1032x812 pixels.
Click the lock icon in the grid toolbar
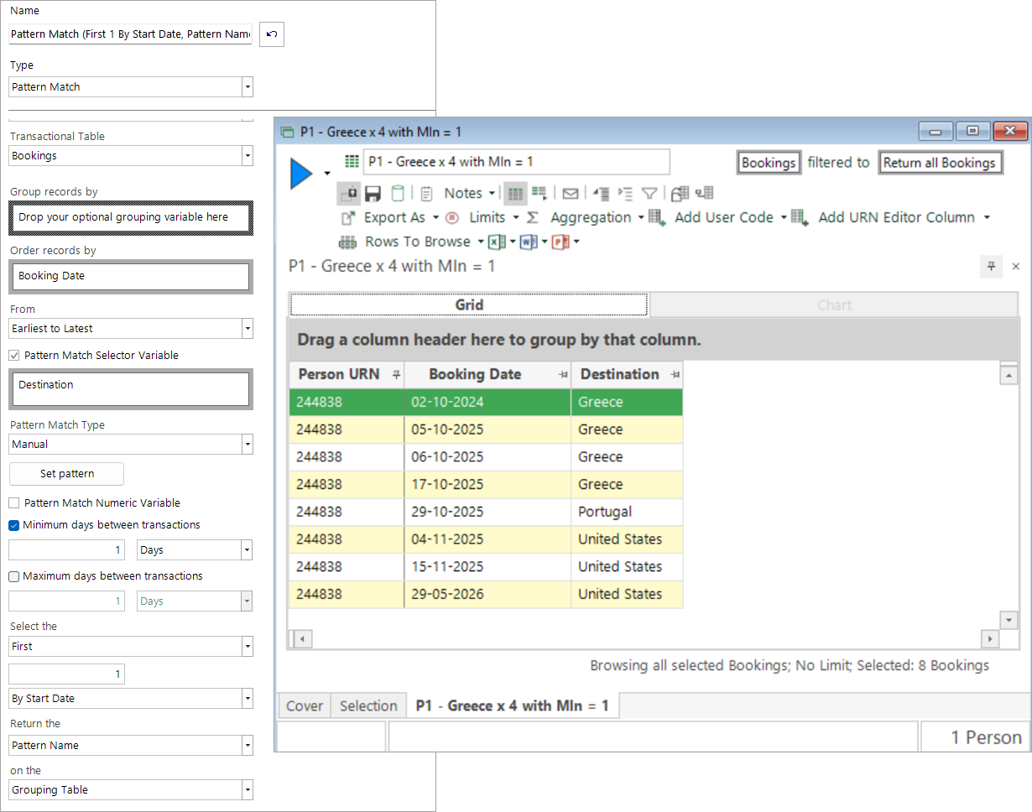(349, 194)
